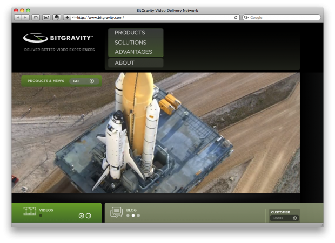The height and width of the screenshot is (243, 335).
Task: Click the Videos film strip icon
Action: click(x=30, y=211)
